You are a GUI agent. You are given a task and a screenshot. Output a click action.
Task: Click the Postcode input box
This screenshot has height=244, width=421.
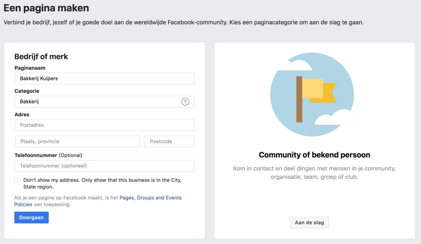pos(169,141)
